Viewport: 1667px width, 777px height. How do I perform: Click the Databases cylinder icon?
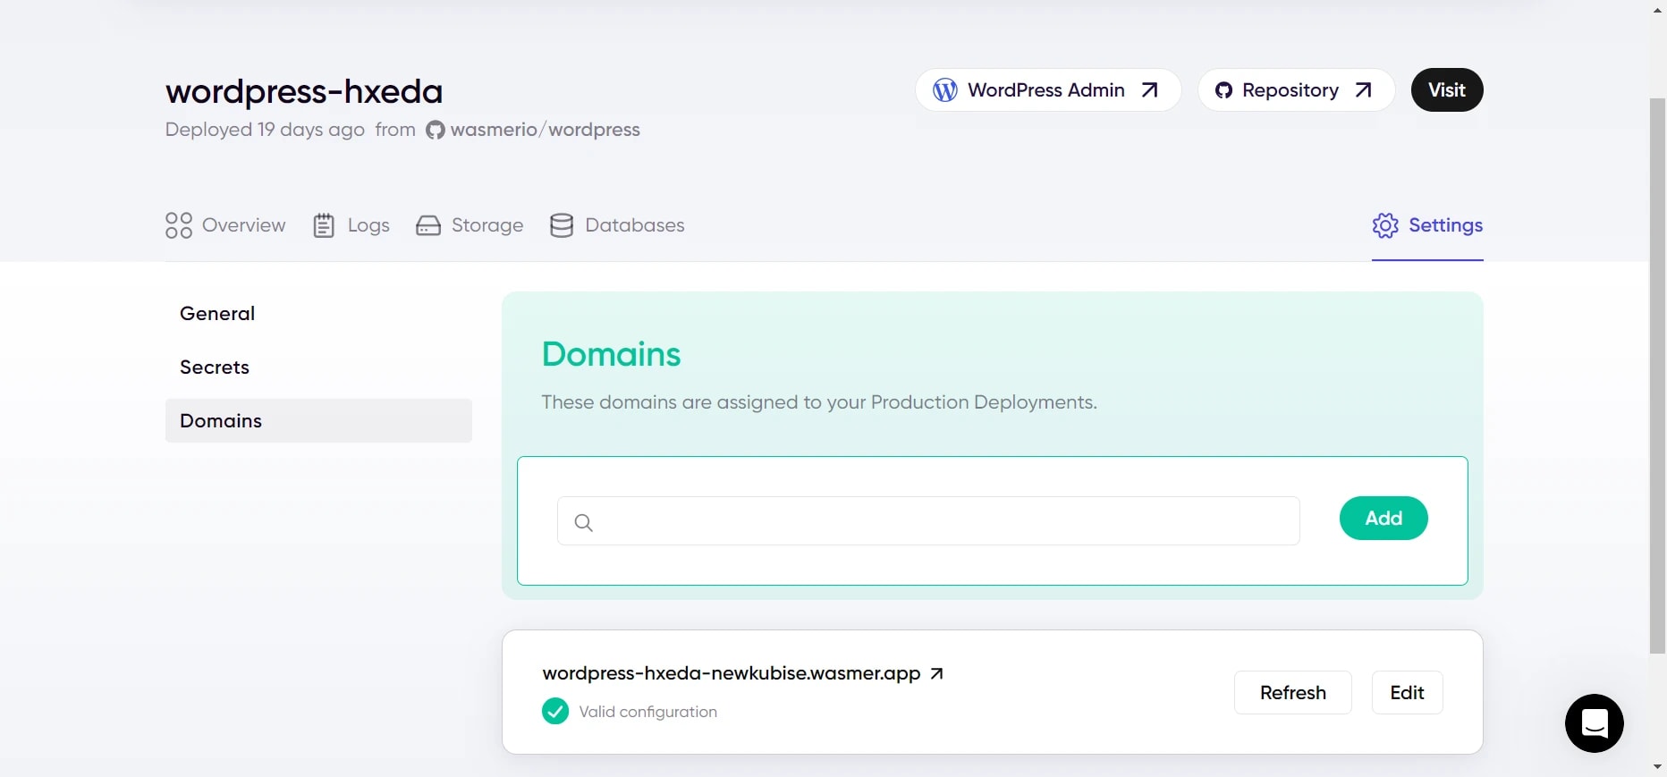[562, 225]
